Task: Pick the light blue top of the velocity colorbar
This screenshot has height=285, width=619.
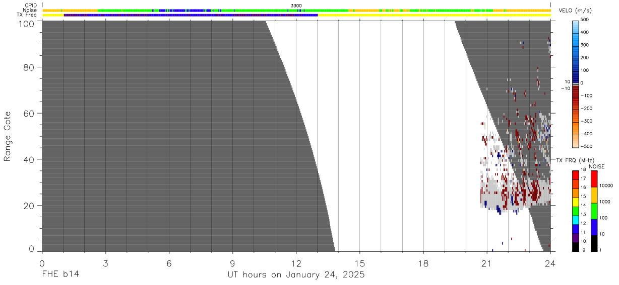Action: (x=575, y=27)
